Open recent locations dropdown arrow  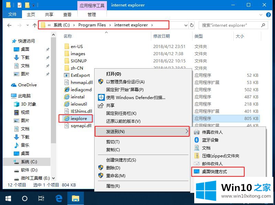tap(27, 25)
